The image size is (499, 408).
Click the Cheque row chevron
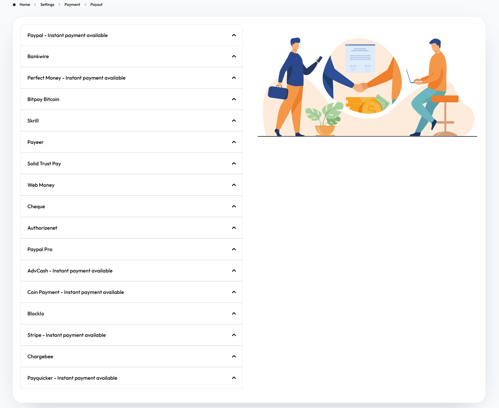234,207
